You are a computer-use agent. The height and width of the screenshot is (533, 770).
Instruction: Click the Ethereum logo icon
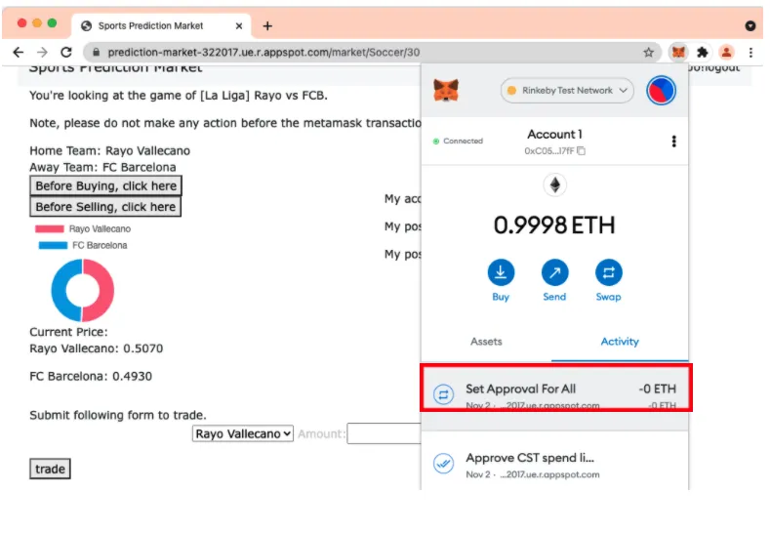pyautogui.click(x=555, y=185)
